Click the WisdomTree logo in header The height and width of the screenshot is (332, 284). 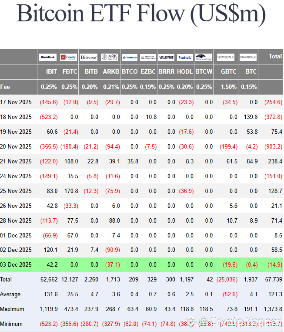tap(204, 57)
